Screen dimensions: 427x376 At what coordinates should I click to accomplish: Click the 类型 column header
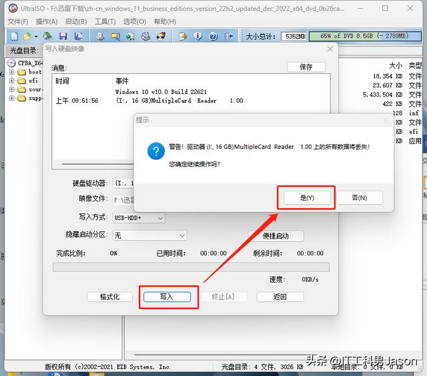[415, 65]
